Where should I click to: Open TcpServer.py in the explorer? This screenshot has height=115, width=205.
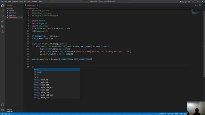pos(14,15)
